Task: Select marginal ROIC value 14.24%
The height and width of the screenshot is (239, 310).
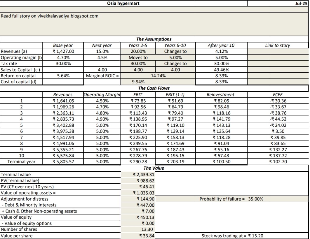Action: (158, 76)
